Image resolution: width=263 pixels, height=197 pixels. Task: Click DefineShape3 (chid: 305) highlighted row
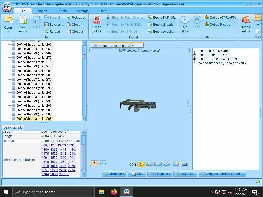(35, 119)
